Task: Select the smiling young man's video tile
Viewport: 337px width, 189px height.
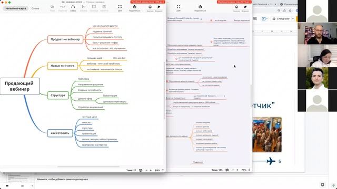Action: click(317, 78)
